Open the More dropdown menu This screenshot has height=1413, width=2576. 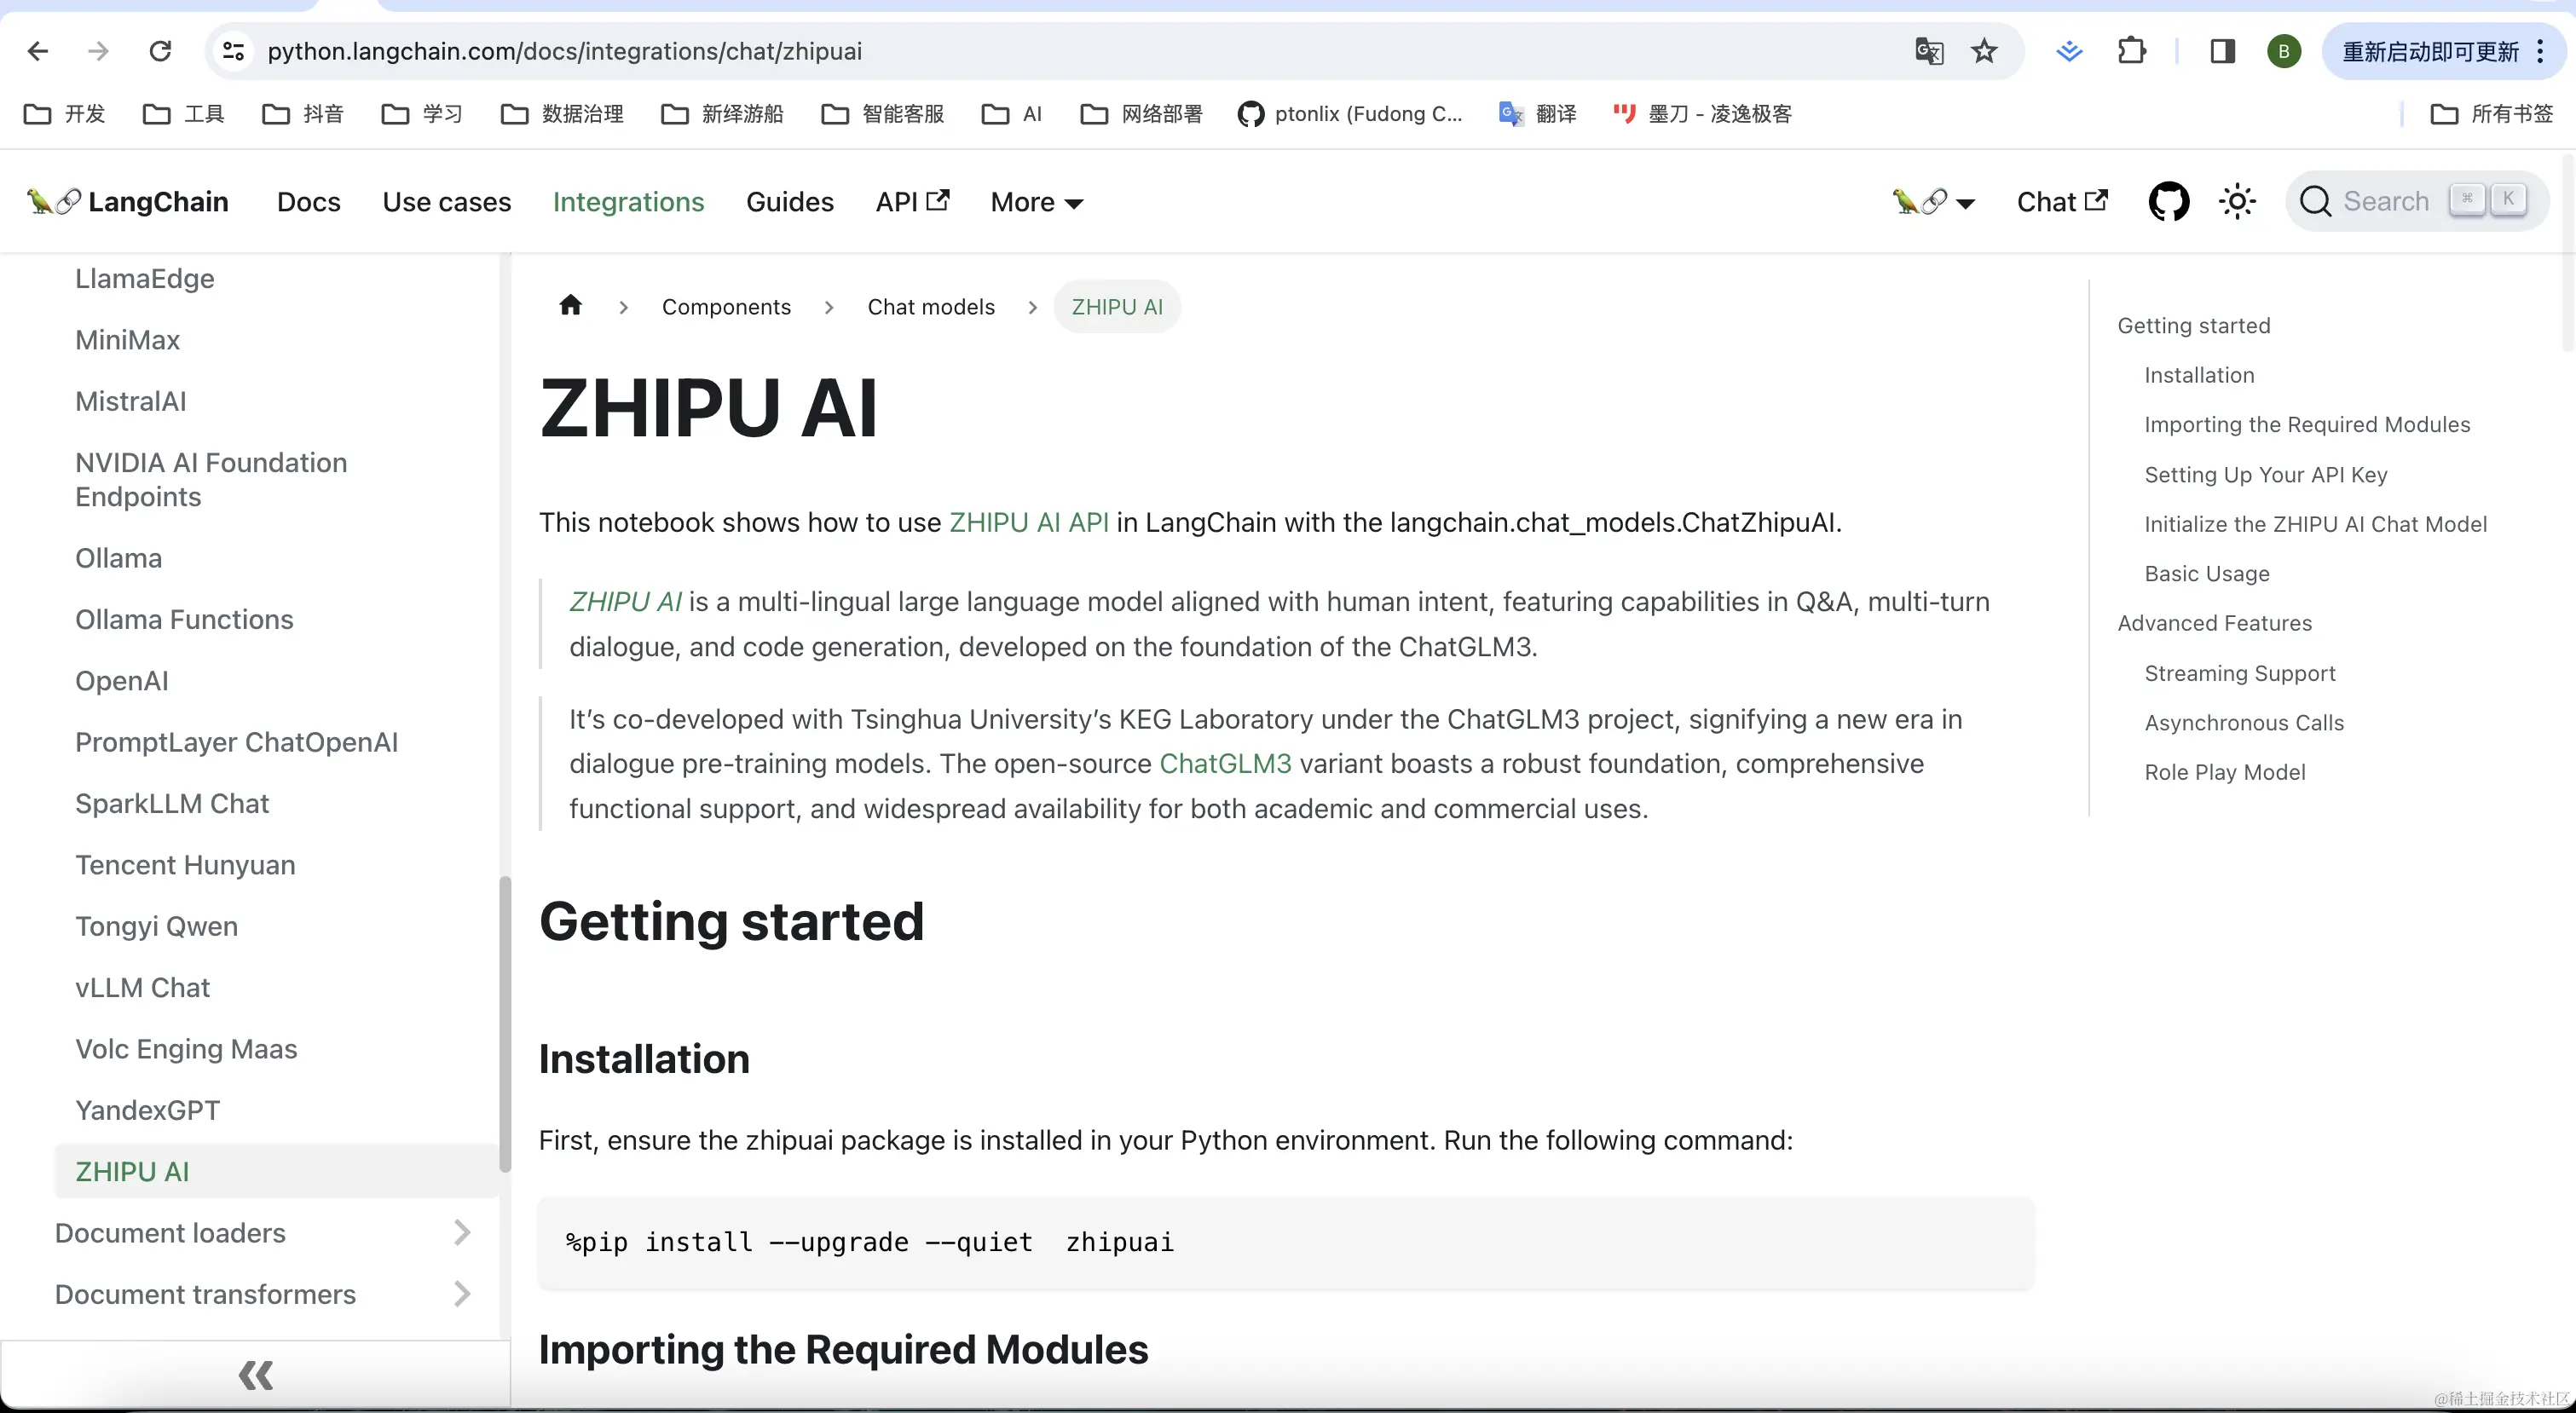(x=1037, y=202)
